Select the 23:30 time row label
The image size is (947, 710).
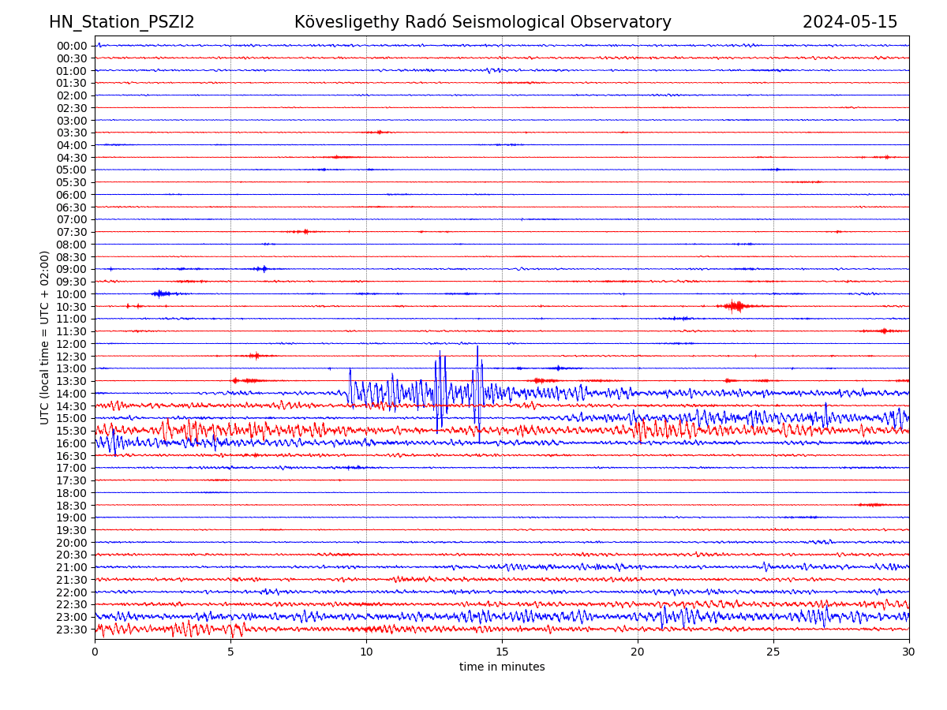pos(72,630)
